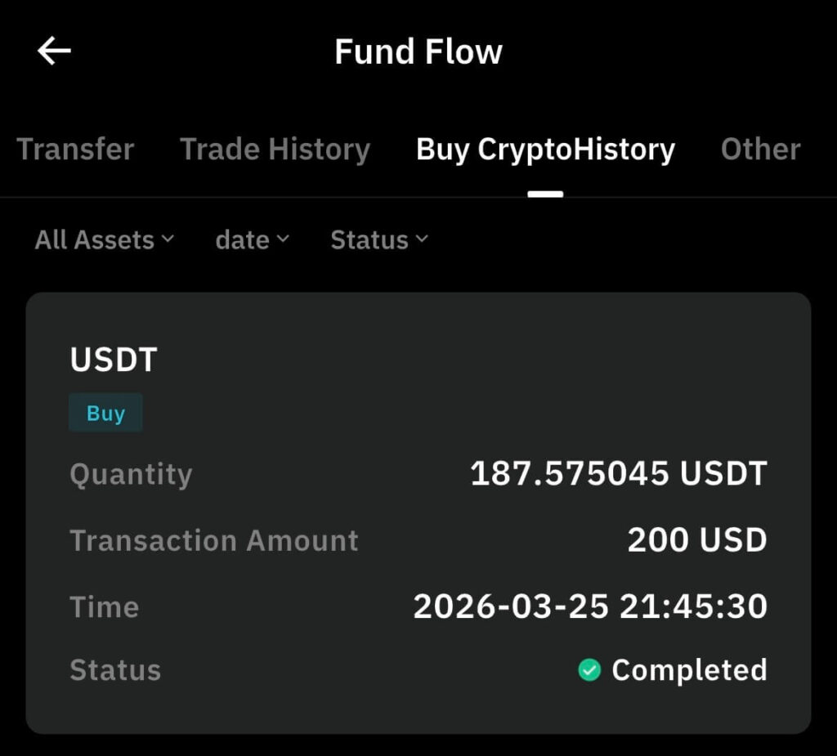Viewport: 837px width, 756px height.
Task: Click the Fund Flow page title
Action: [x=418, y=51]
